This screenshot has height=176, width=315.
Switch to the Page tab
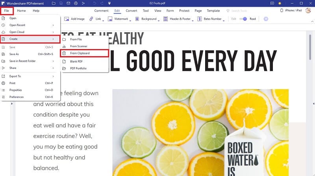tap(198, 11)
